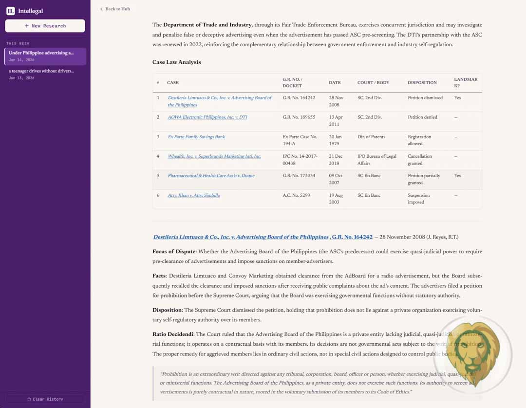Select the Cancellation granted cell
The width and height of the screenshot is (526, 408).
pos(420,160)
